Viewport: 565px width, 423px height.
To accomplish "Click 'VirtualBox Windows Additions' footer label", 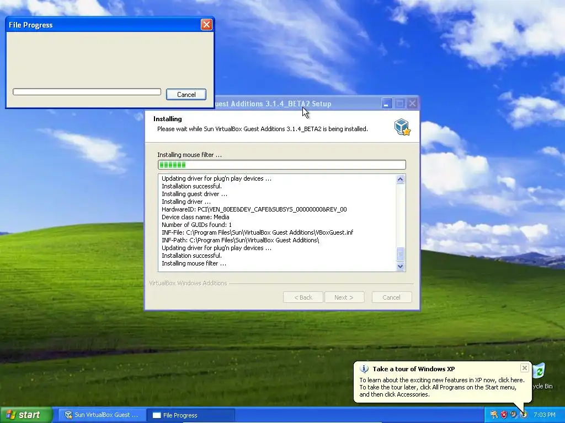I will click(x=188, y=284).
